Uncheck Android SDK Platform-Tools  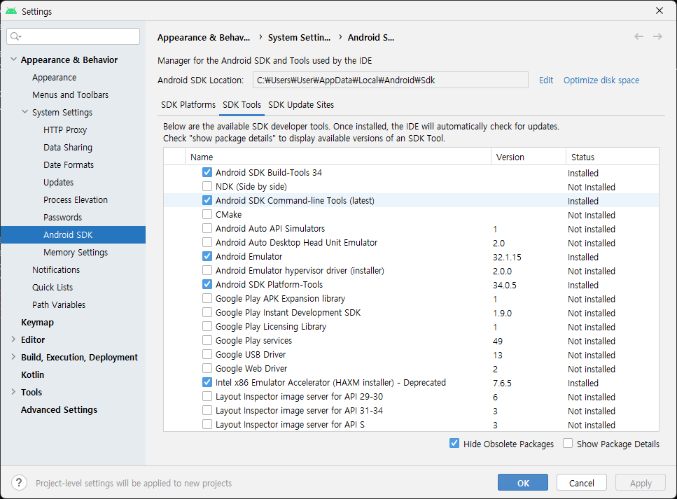tap(207, 284)
